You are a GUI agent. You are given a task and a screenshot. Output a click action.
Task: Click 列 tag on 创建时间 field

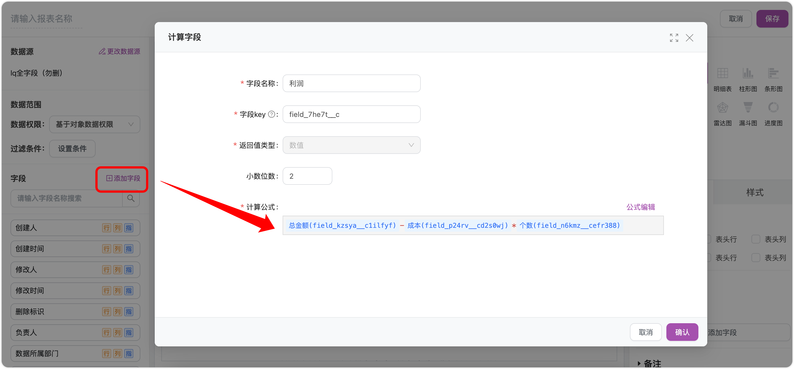coord(117,249)
